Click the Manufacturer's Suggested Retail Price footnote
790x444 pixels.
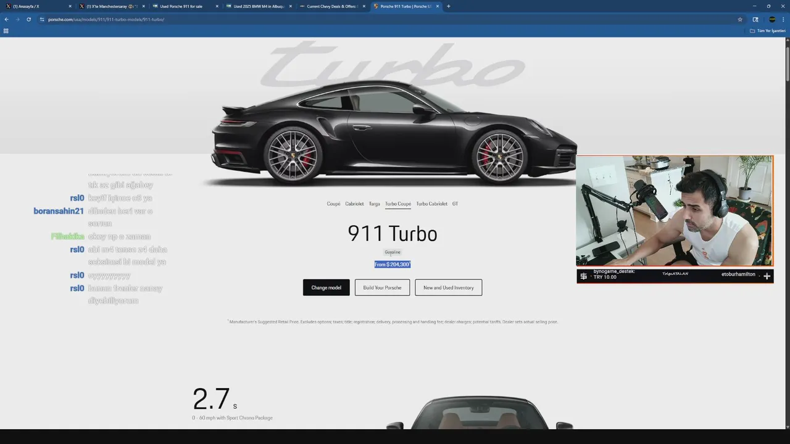[393, 322]
